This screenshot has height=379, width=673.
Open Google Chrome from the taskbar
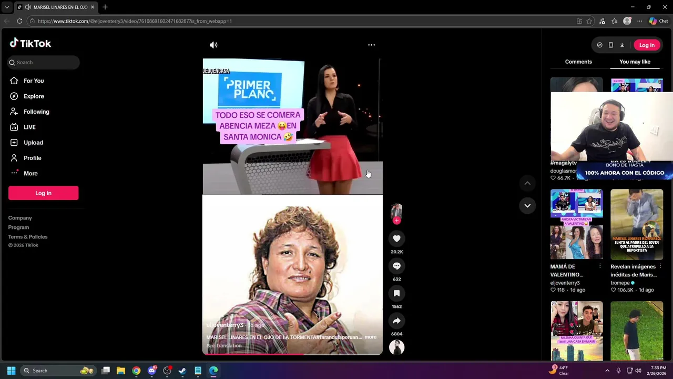point(136,371)
